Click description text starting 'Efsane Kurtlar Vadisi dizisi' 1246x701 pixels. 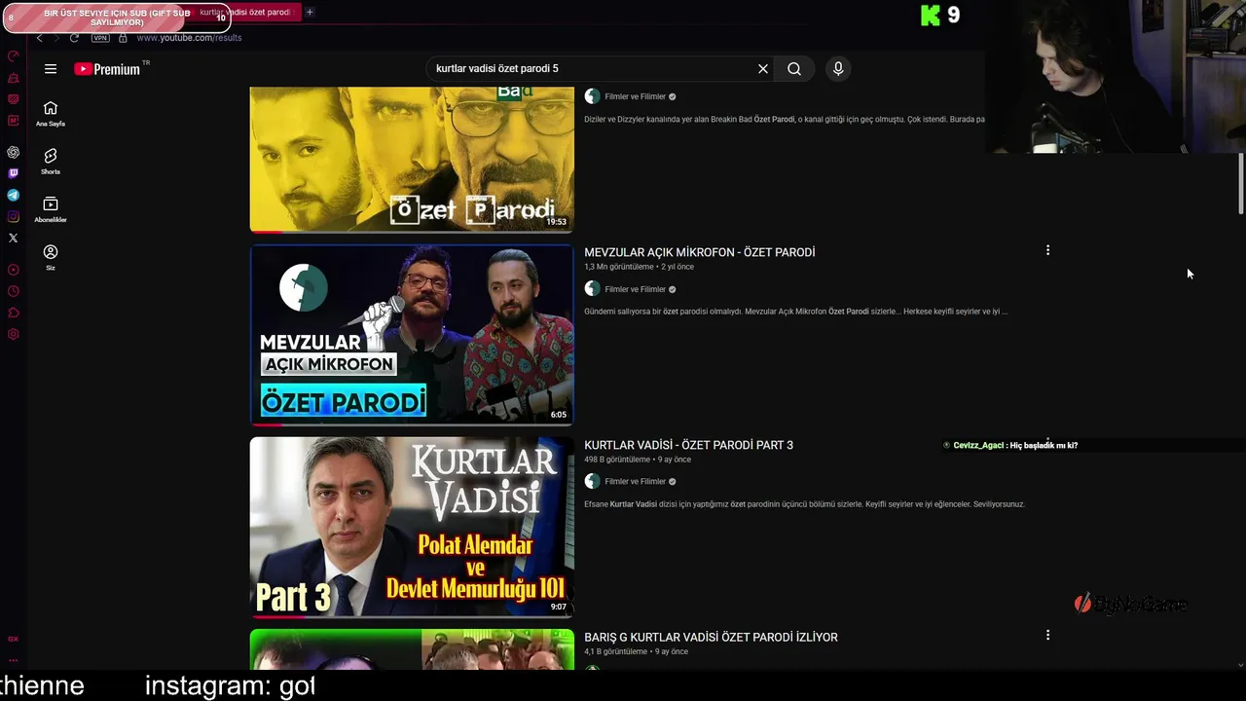click(x=804, y=504)
